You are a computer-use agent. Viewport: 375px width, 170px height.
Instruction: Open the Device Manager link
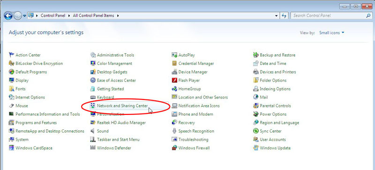[193, 72]
